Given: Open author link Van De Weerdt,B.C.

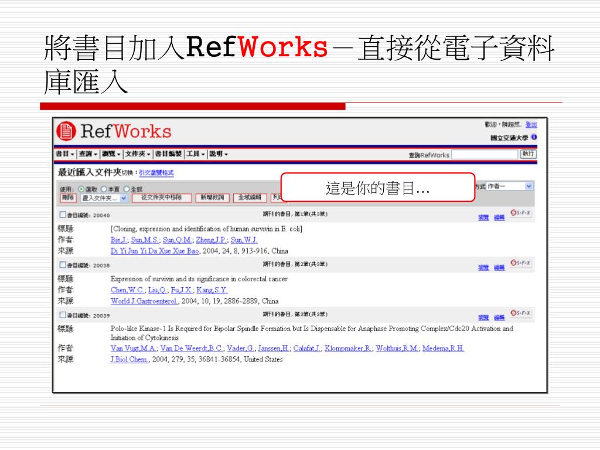Looking at the screenshot, I should [x=192, y=348].
